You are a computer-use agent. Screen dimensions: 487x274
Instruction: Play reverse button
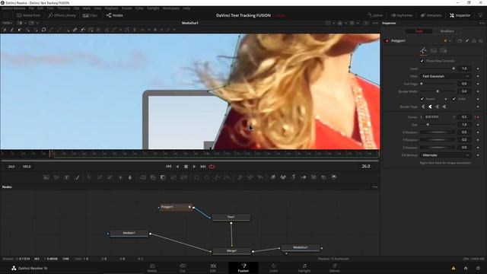177,167
